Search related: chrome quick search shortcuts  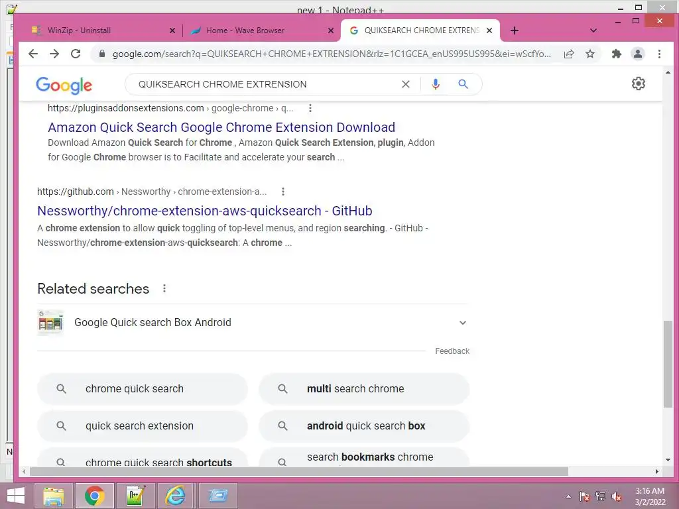(x=143, y=458)
